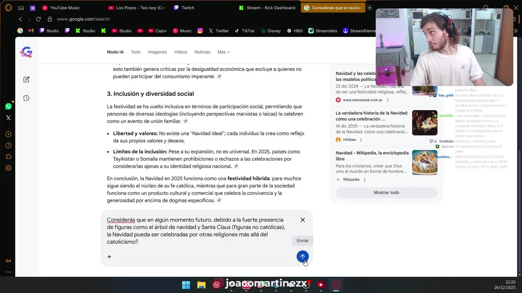Open the GX Corner gamepad icon
This screenshot has height=293, width=522.
(x=21, y=8)
